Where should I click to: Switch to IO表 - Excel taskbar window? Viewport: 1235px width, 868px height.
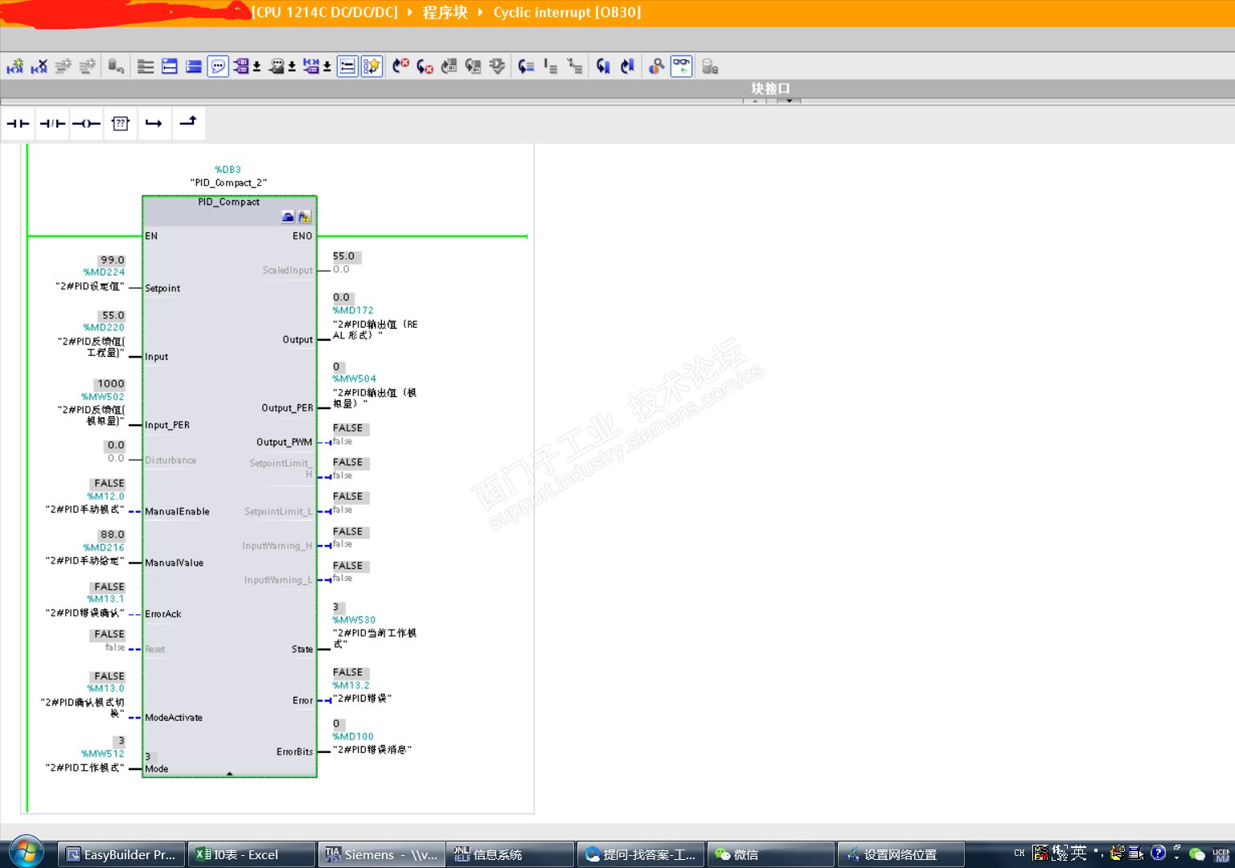tap(251, 854)
